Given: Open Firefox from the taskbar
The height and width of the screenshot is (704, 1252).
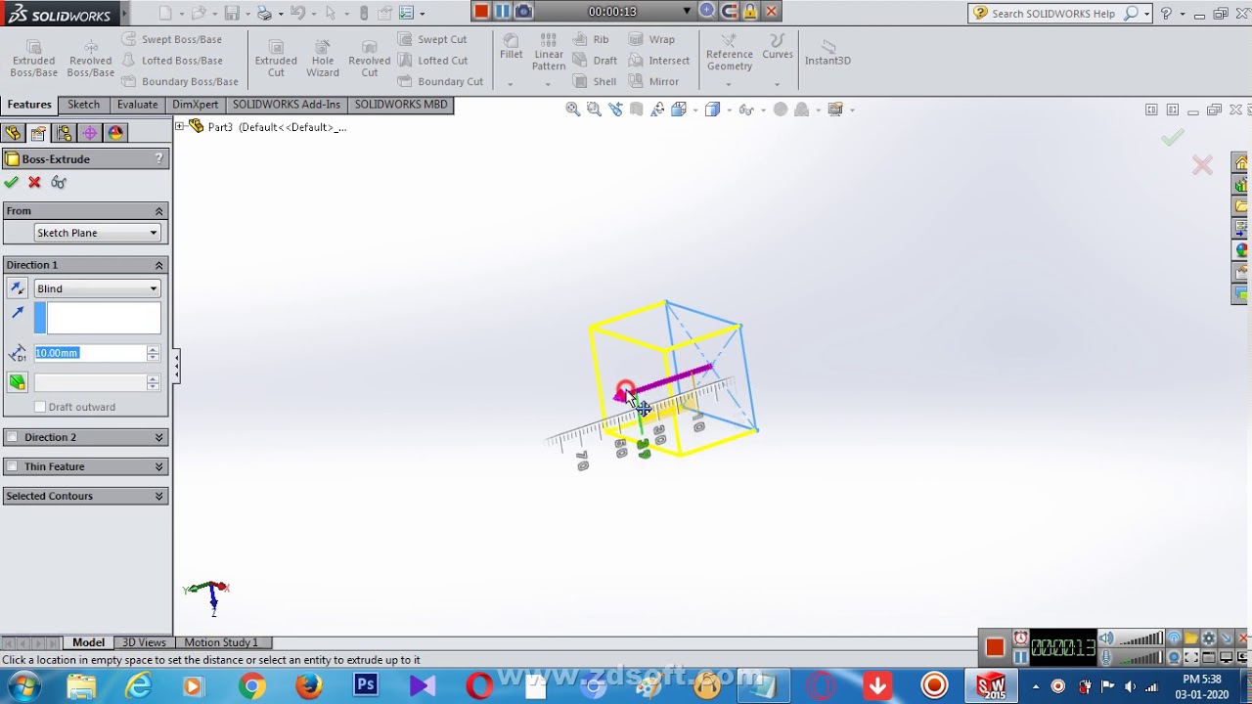Looking at the screenshot, I should [309, 685].
